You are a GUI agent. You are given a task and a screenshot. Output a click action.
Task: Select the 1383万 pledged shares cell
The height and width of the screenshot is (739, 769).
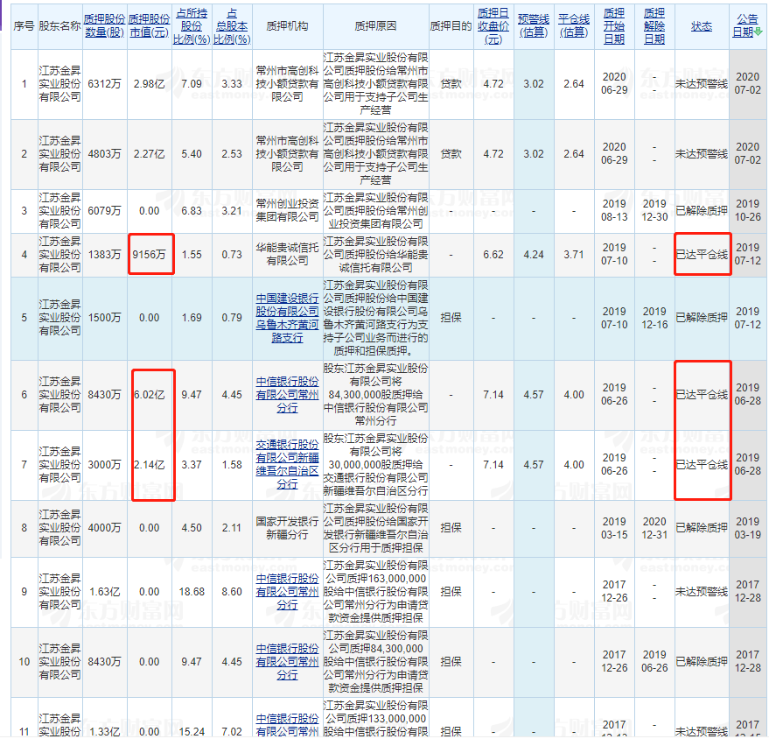point(104,255)
